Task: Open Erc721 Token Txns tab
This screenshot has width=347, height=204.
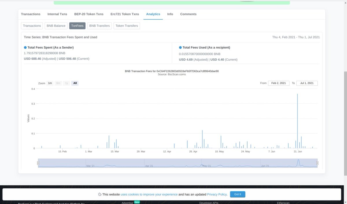Action: pos(125,14)
